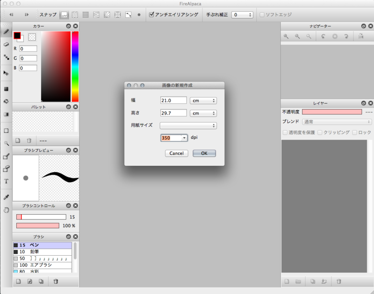The image size is (374, 294).
Task: Adjust the layer opacity slider
Action: tap(332, 112)
